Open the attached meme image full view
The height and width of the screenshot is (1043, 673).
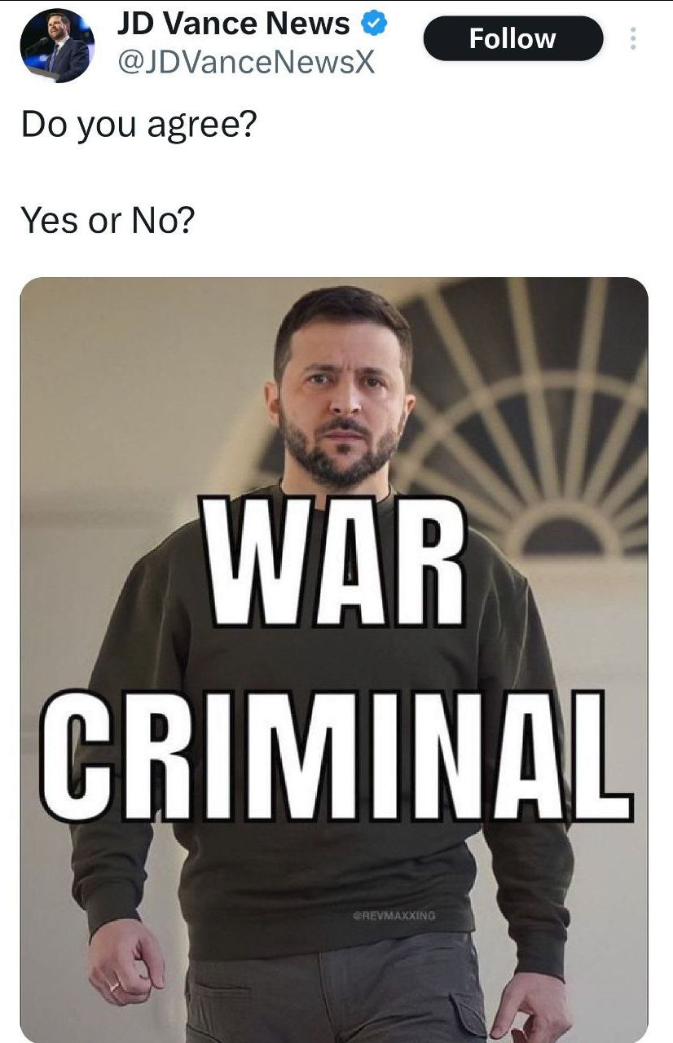[x=334, y=660]
